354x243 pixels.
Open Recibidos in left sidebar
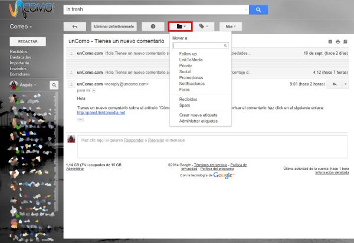click(x=18, y=52)
